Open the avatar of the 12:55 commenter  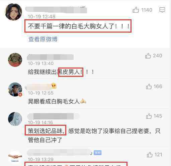coord(15,89)
